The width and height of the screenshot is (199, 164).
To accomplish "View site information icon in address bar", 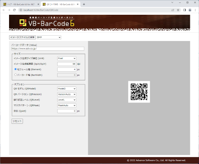I will coord(21,10).
